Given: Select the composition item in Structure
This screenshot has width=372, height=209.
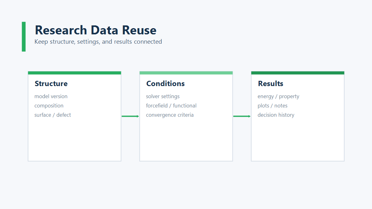Looking at the screenshot, I should (x=49, y=106).
